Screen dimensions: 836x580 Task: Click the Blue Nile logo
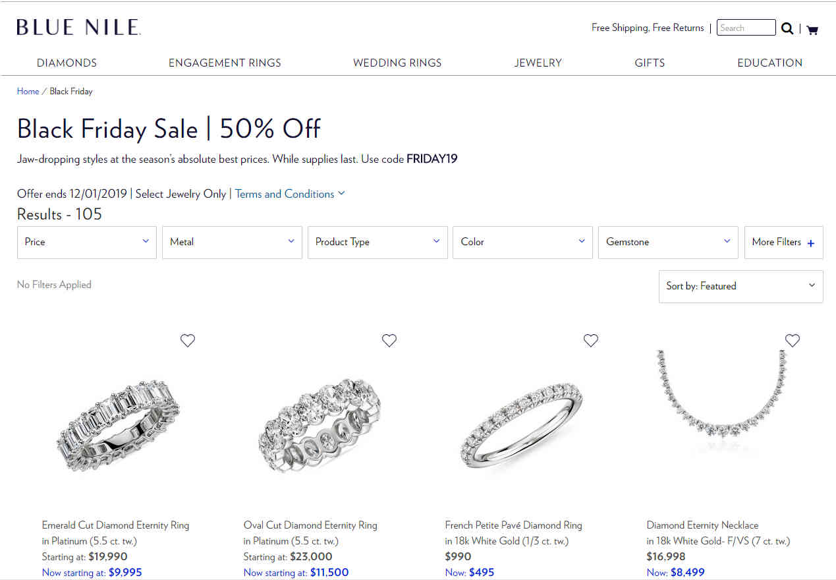pyautogui.click(x=79, y=27)
